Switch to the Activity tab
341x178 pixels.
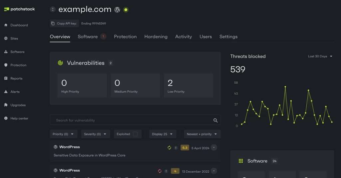tap(183, 37)
